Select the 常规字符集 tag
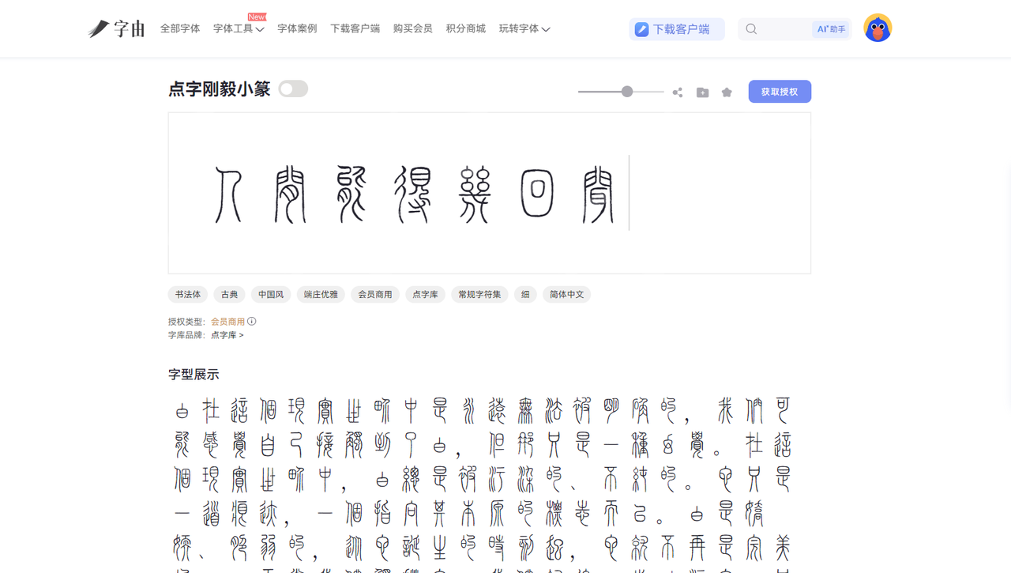Screen dimensions: 1011x573 click(480, 295)
